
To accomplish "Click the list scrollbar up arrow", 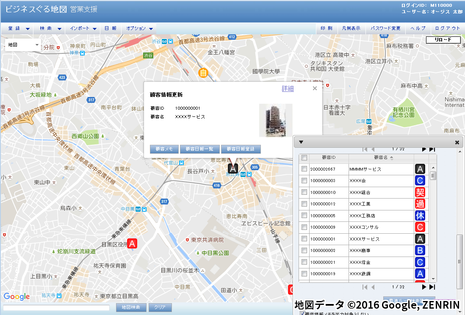I will (433, 168).
